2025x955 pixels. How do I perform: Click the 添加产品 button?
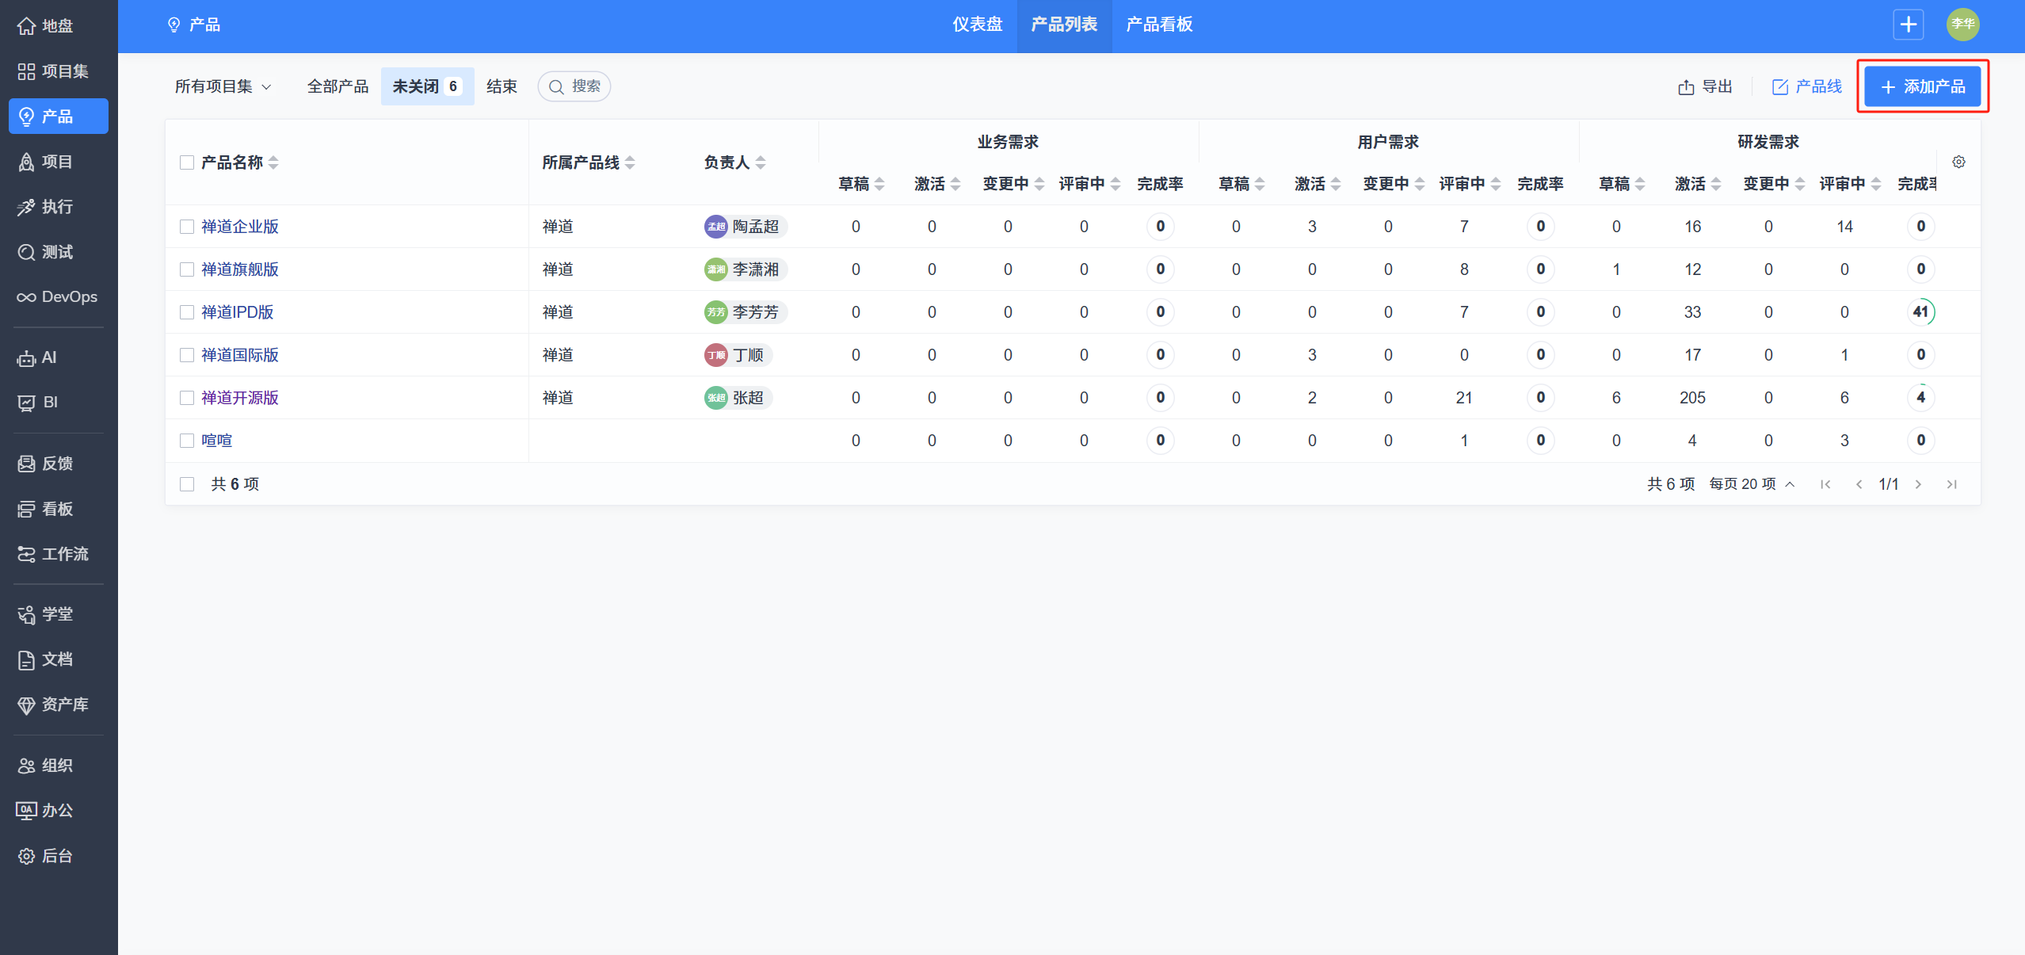coord(1923,86)
